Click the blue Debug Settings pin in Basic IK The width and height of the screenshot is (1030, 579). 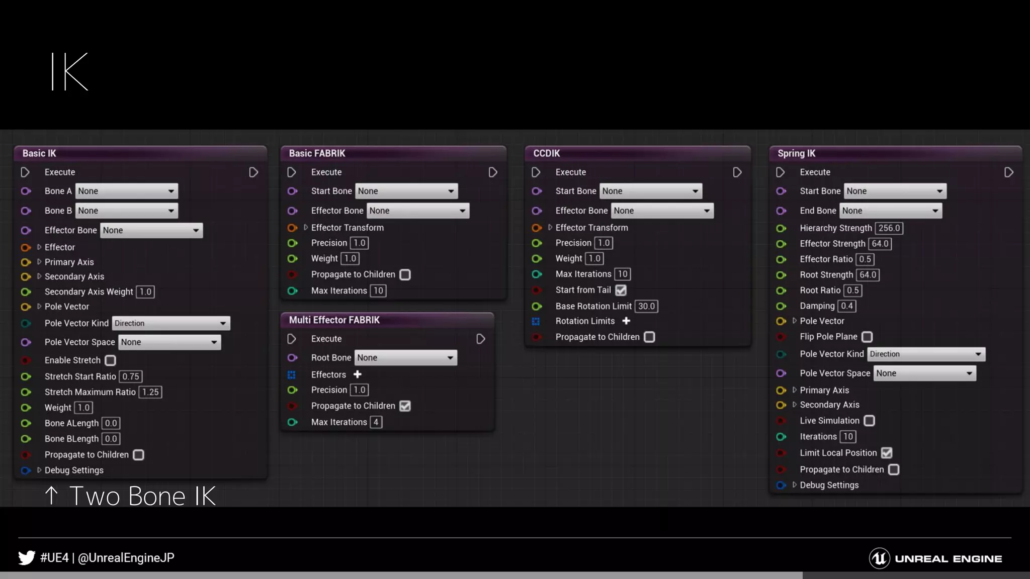pyautogui.click(x=26, y=470)
